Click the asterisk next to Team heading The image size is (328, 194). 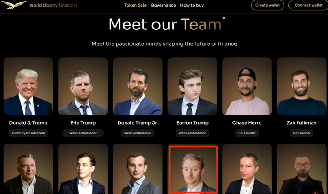pos(224,18)
